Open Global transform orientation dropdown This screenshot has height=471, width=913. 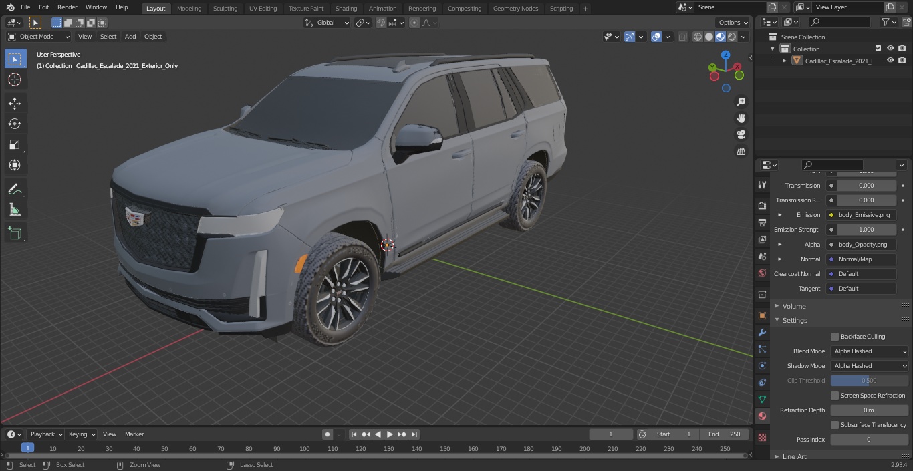pos(328,23)
